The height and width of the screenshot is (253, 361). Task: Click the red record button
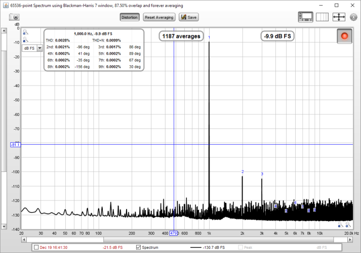(x=345, y=36)
